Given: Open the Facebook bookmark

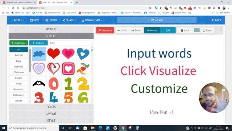Looking at the screenshot, I should click(150, 13).
